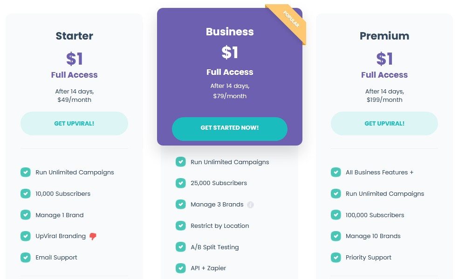Click the check icon beside All Business Features +
The image size is (459, 279).
click(x=336, y=172)
